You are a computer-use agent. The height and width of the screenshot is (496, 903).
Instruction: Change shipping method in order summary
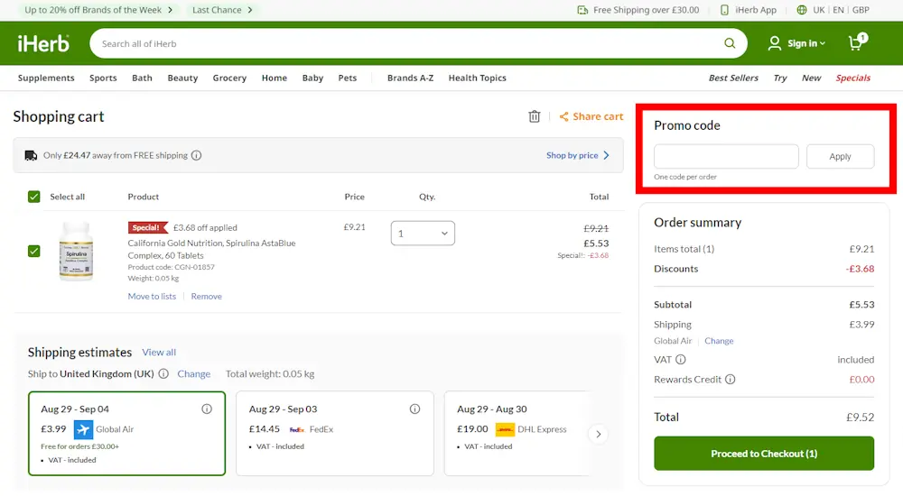(719, 341)
